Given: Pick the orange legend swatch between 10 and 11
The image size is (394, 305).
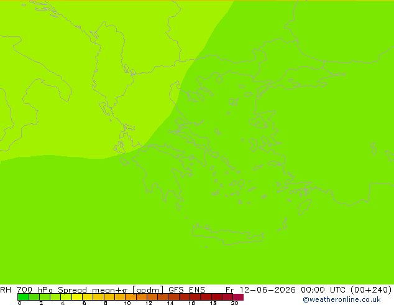Looking at the screenshot, I should pos(131,297).
